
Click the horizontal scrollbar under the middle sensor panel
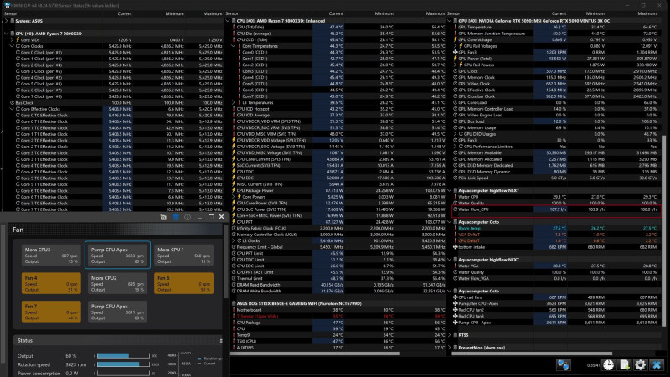(315, 354)
